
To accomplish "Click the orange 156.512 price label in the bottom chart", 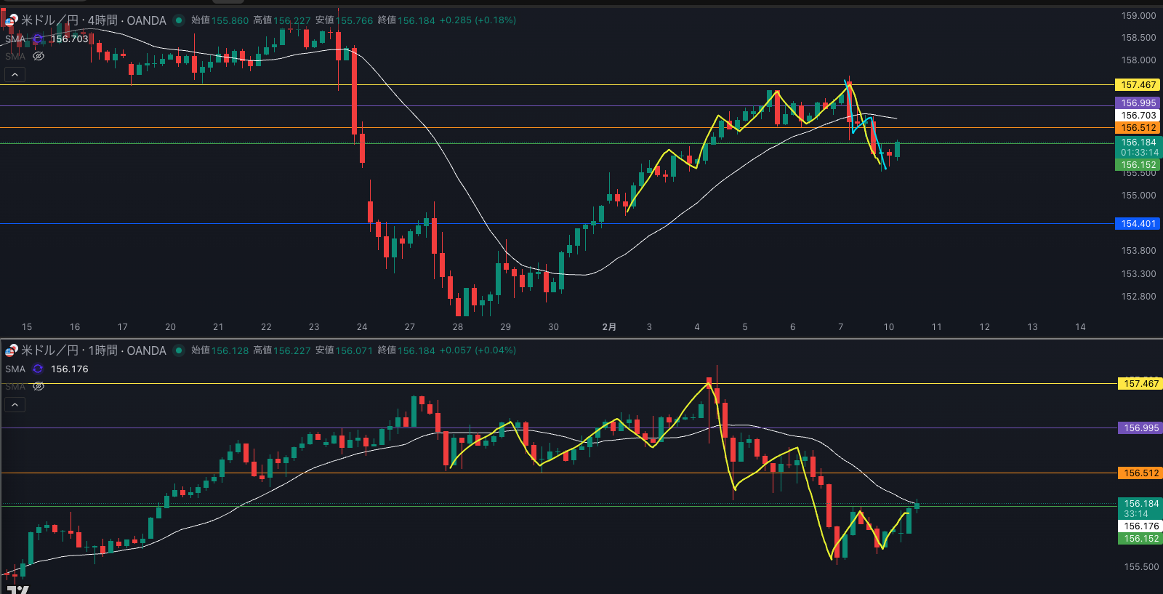I will [x=1140, y=473].
